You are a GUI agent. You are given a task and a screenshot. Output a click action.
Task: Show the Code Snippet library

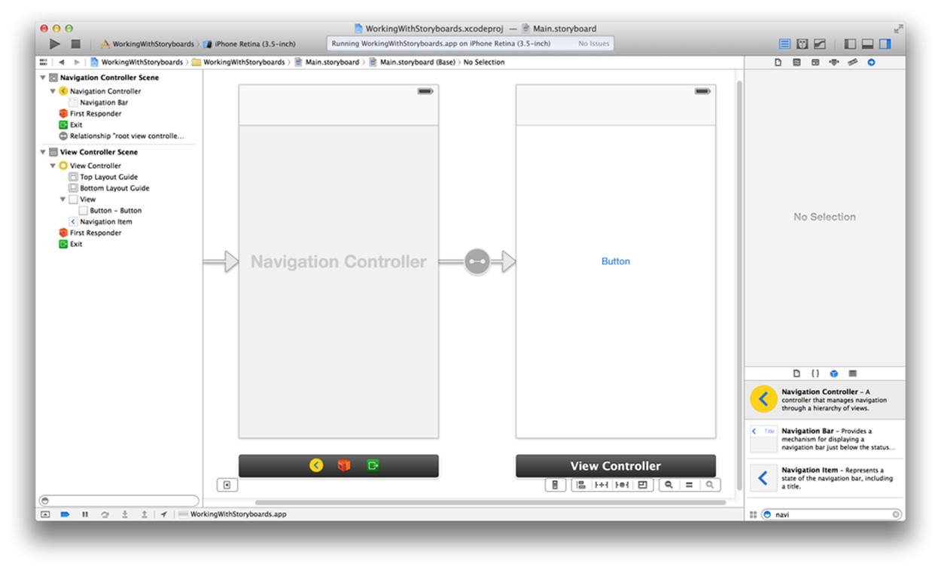coord(815,373)
